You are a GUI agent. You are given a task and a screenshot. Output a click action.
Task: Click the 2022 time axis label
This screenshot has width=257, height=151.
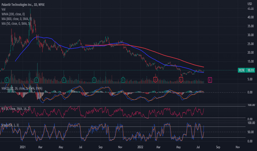pos(140,147)
